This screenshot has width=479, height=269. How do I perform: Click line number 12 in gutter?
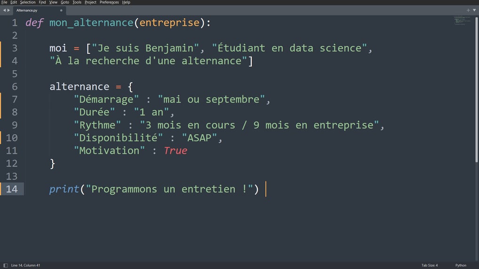coord(12,163)
